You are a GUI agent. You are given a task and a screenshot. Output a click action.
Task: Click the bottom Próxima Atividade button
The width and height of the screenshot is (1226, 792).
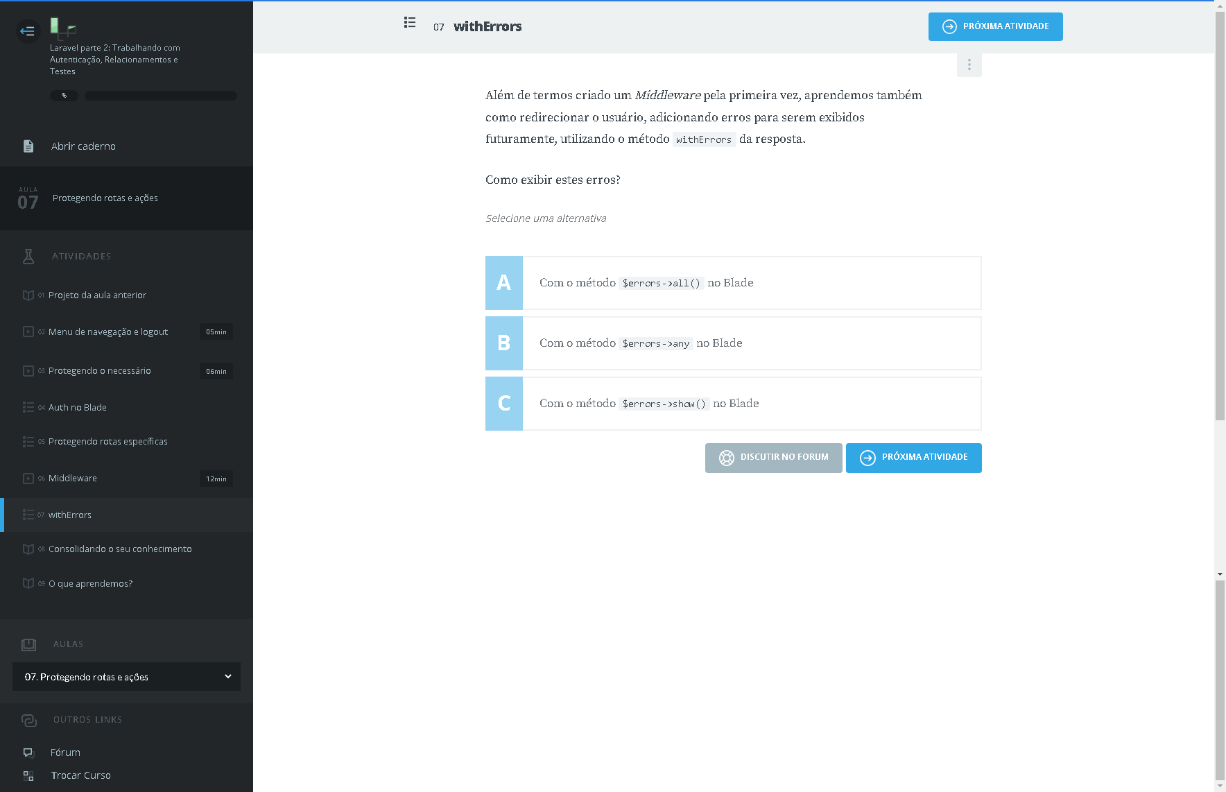pos(913,458)
